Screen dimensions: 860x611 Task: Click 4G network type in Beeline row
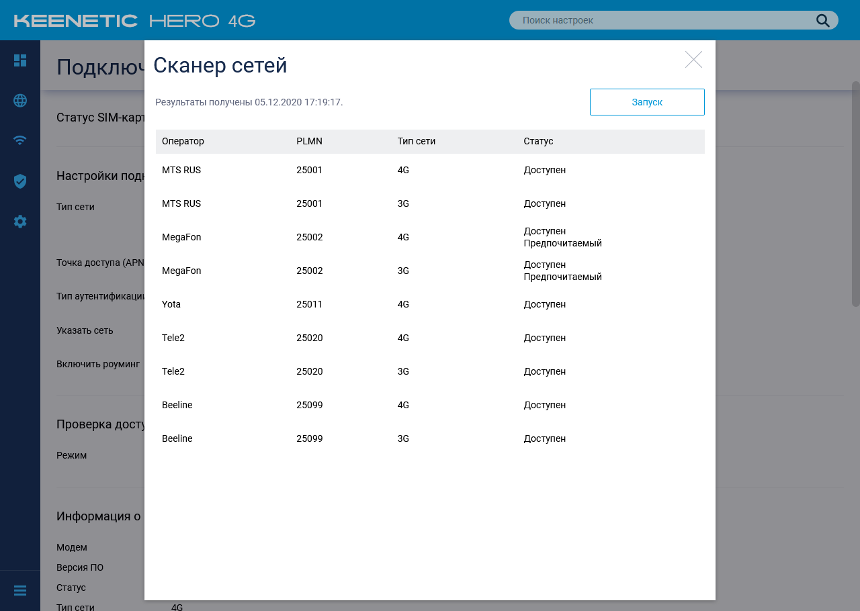[403, 406]
